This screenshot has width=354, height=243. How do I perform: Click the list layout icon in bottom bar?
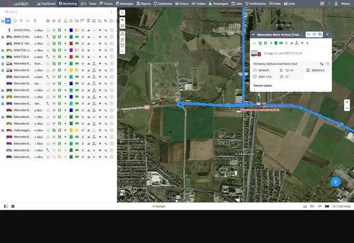[13, 206]
